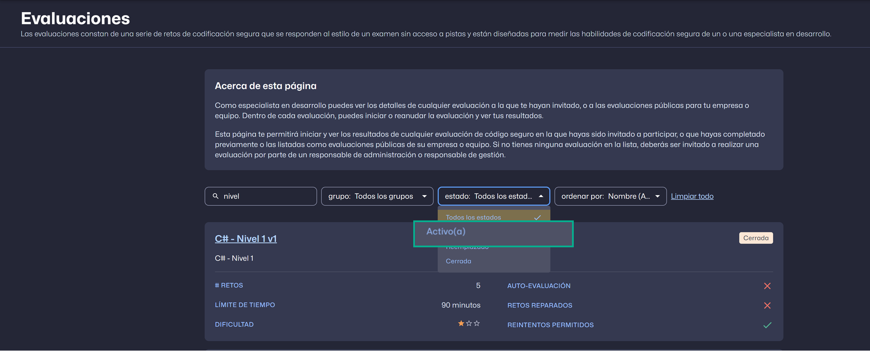
Task: Open the C# - Nivel 1 v1 evaluation
Action: pos(246,239)
